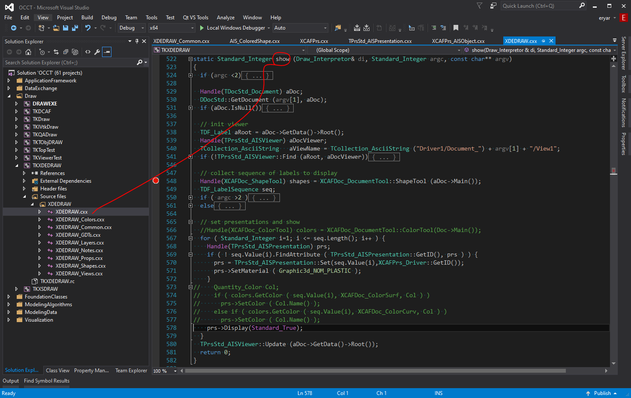Open the Qt VS Tools menu
Viewport: 631px width, 398px height.
point(195,17)
